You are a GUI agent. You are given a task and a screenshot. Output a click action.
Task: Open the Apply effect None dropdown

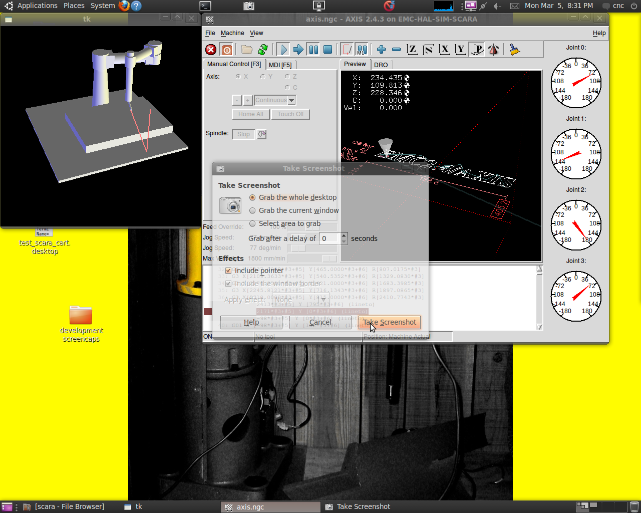pyautogui.click(x=300, y=300)
